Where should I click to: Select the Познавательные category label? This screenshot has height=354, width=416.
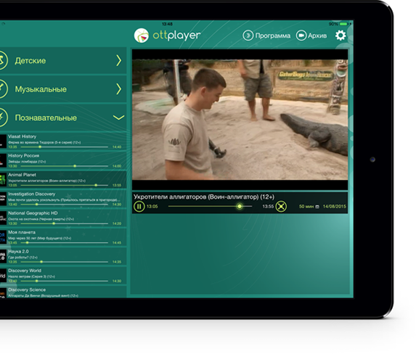46,118
